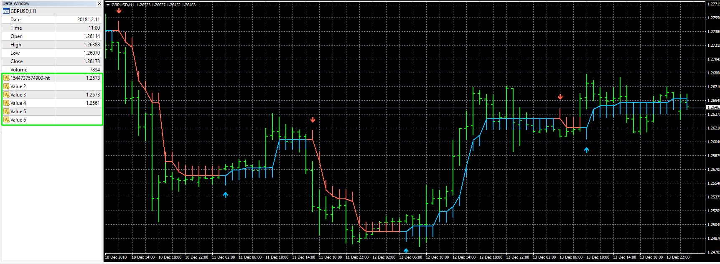Click the Value 4 reading 1.2561
720x264 pixels.
pyautogui.click(x=93, y=103)
